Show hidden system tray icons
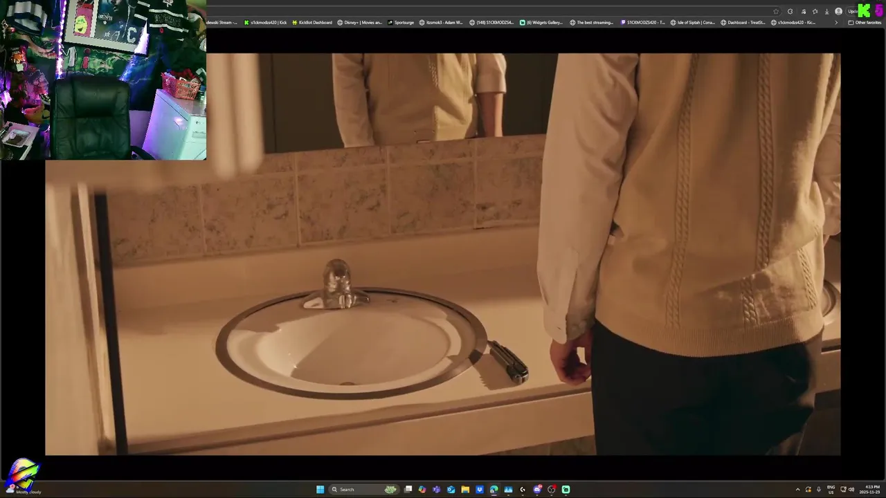The width and height of the screenshot is (886, 498). click(798, 490)
